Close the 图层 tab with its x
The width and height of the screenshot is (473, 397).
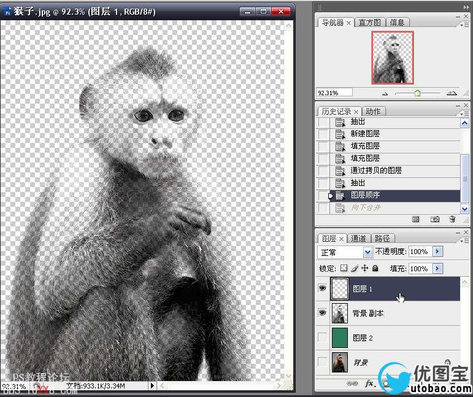(342, 239)
